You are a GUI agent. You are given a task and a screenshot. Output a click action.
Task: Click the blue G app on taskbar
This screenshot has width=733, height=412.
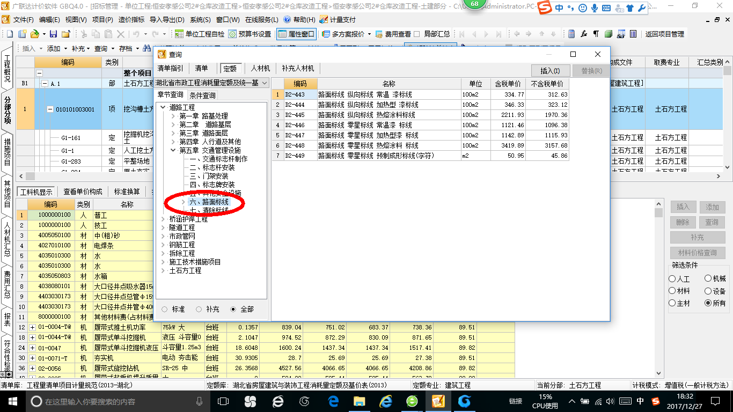tap(464, 401)
